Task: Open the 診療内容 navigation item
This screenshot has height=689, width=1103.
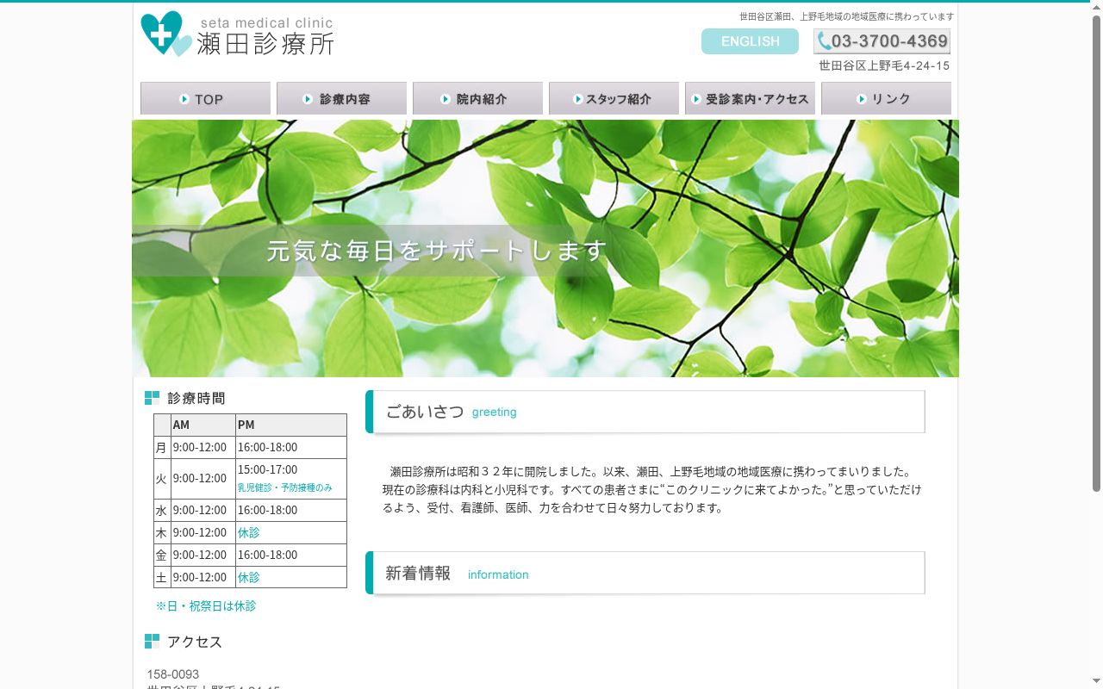Action: tap(341, 98)
